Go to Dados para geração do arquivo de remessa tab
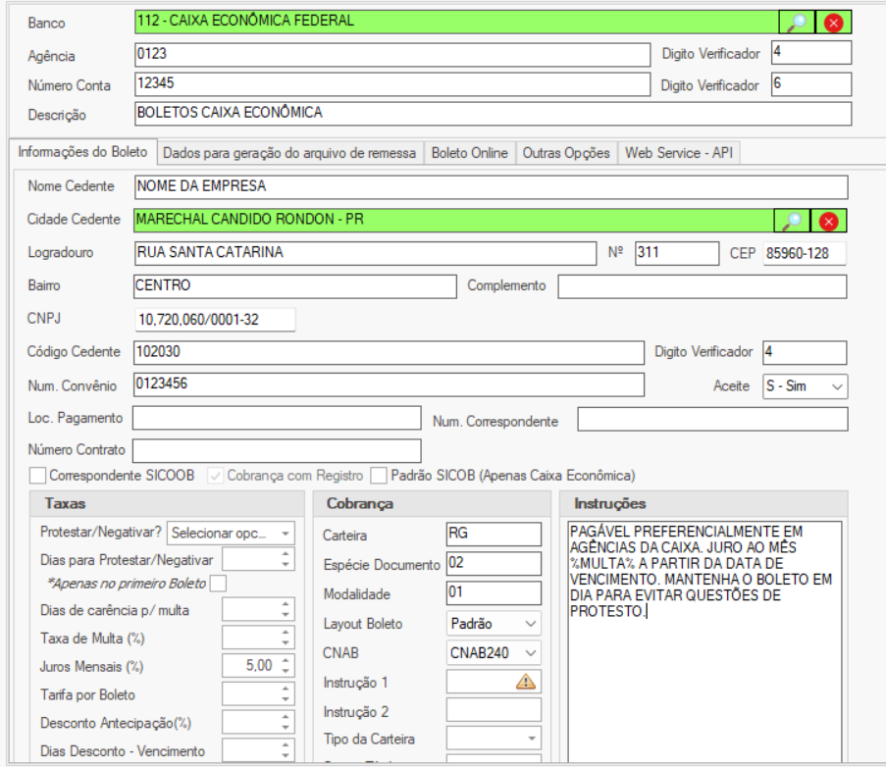This screenshot has width=886, height=767. [290, 153]
